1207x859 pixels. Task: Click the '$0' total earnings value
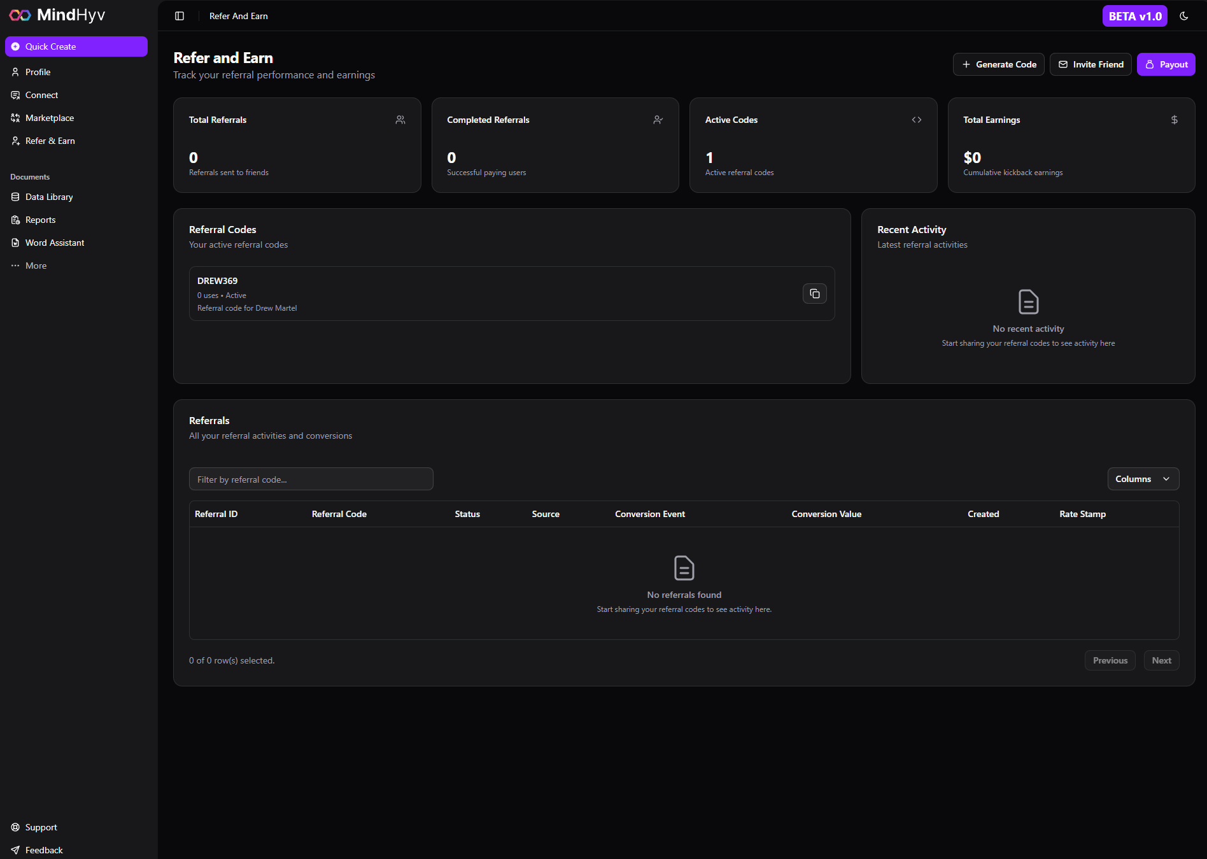(972, 157)
